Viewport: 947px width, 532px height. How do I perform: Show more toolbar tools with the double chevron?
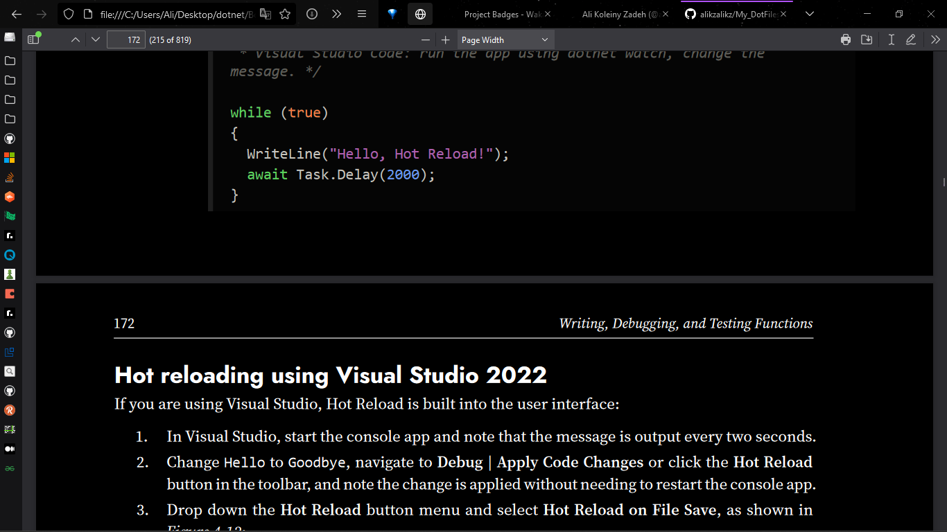(x=336, y=14)
